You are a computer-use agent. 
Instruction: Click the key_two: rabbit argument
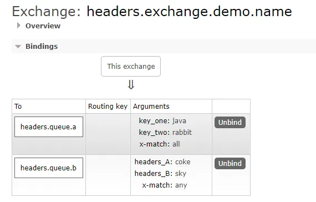tap(165, 133)
